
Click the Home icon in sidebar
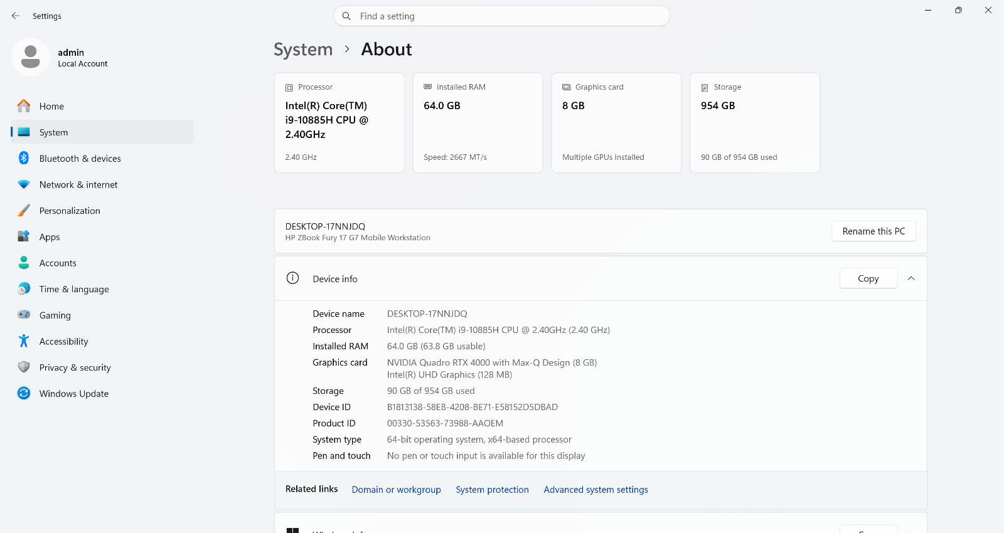(24, 106)
